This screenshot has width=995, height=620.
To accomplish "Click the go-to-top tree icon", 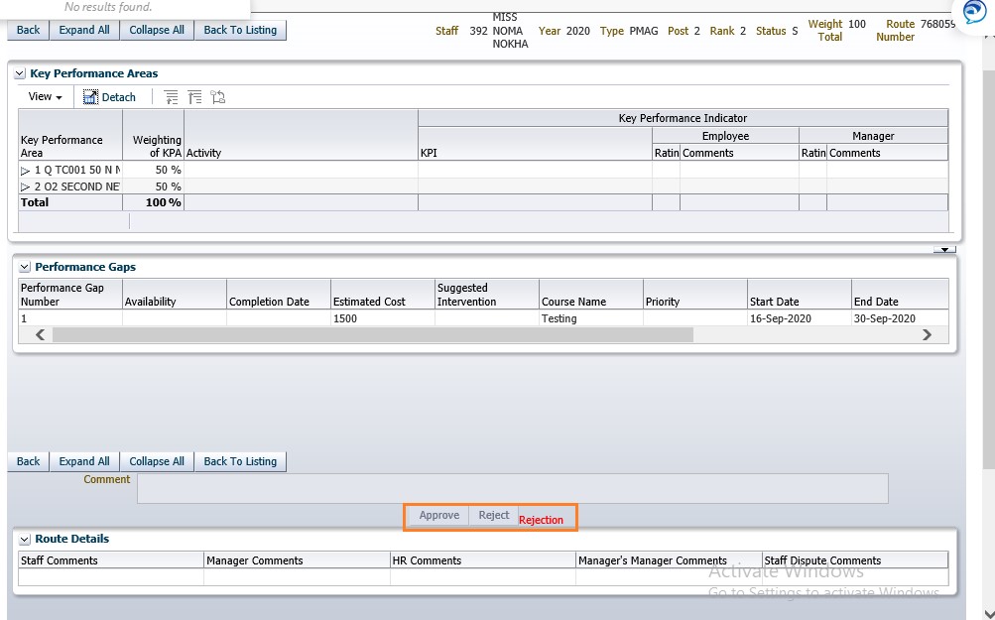I will (194, 97).
